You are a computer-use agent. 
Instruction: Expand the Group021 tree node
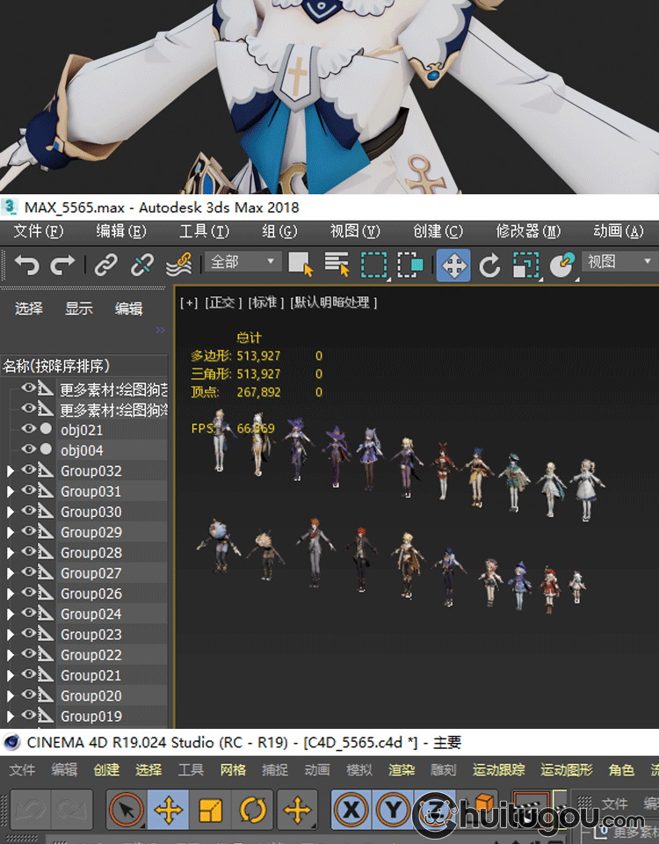point(10,675)
